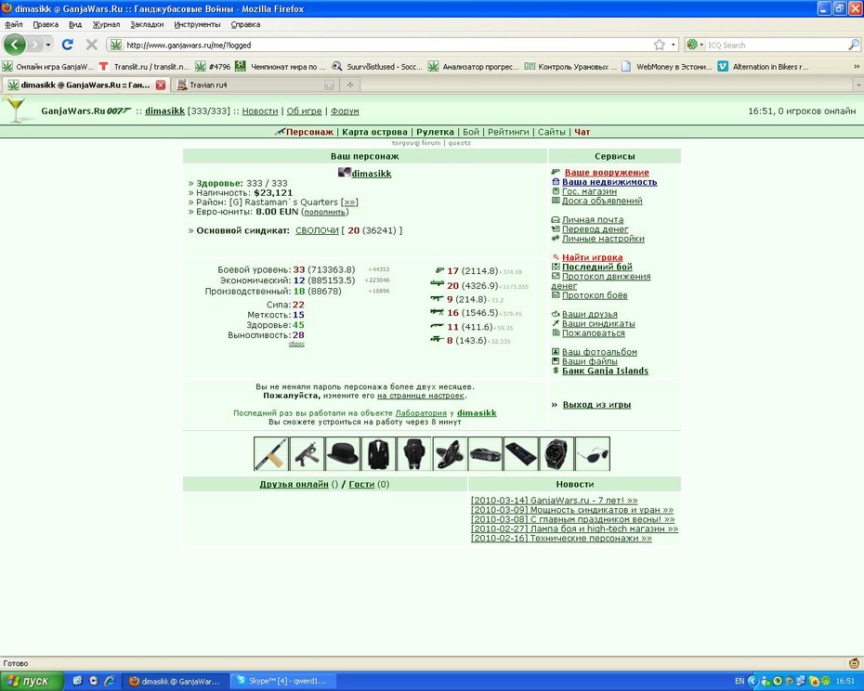
Task: Click the stop loading X icon
Action: (x=91, y=45)
